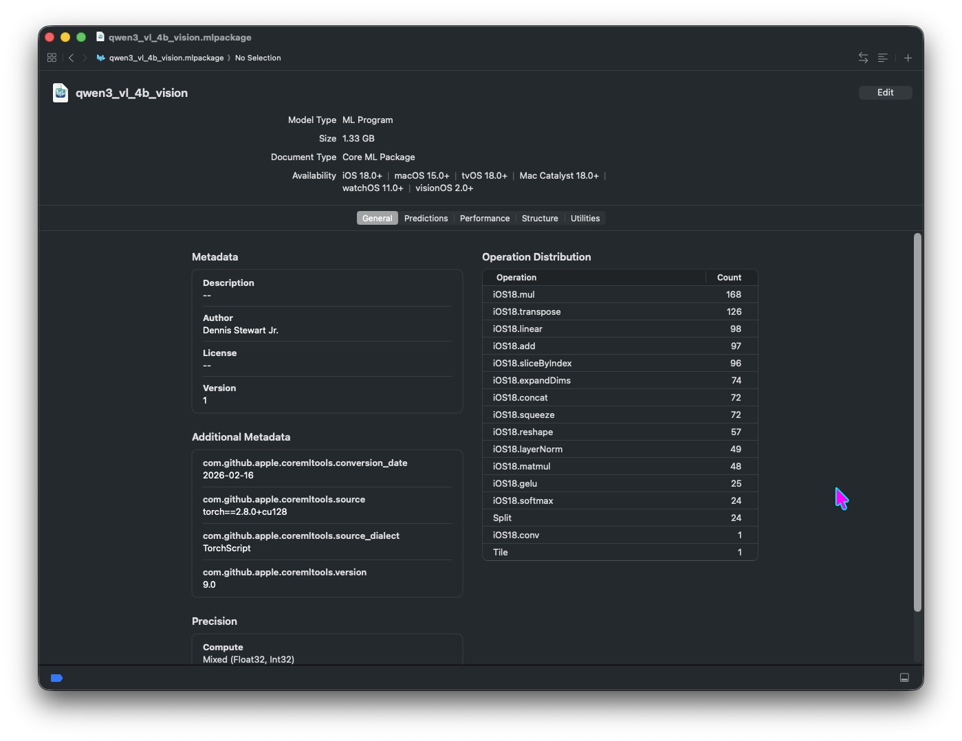Viewport: 962px width, 741px height.
Task: Toggle the debug area panel icon
Action: (904, 678)
